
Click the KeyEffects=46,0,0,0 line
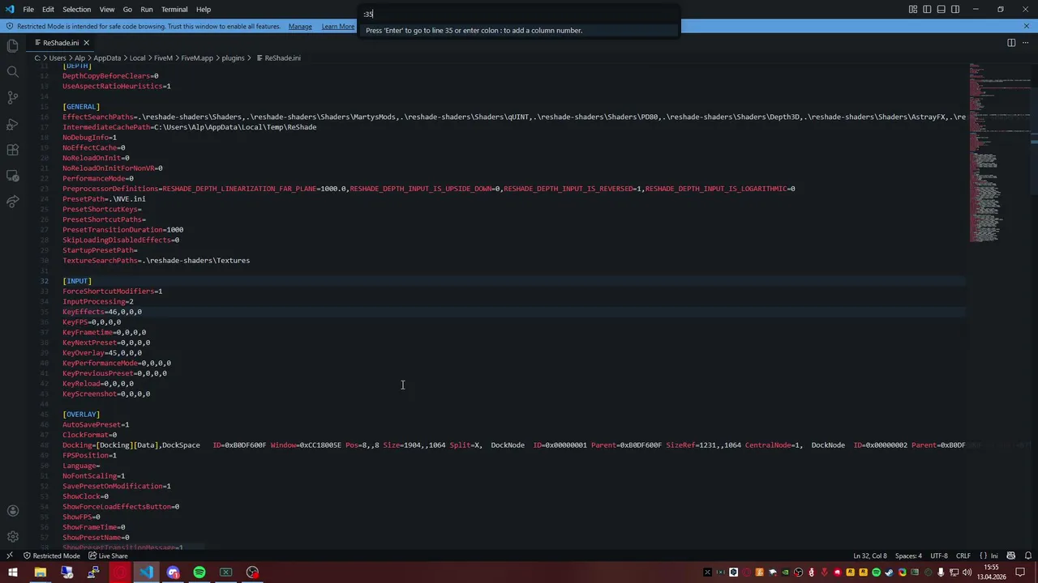(102, 312)
